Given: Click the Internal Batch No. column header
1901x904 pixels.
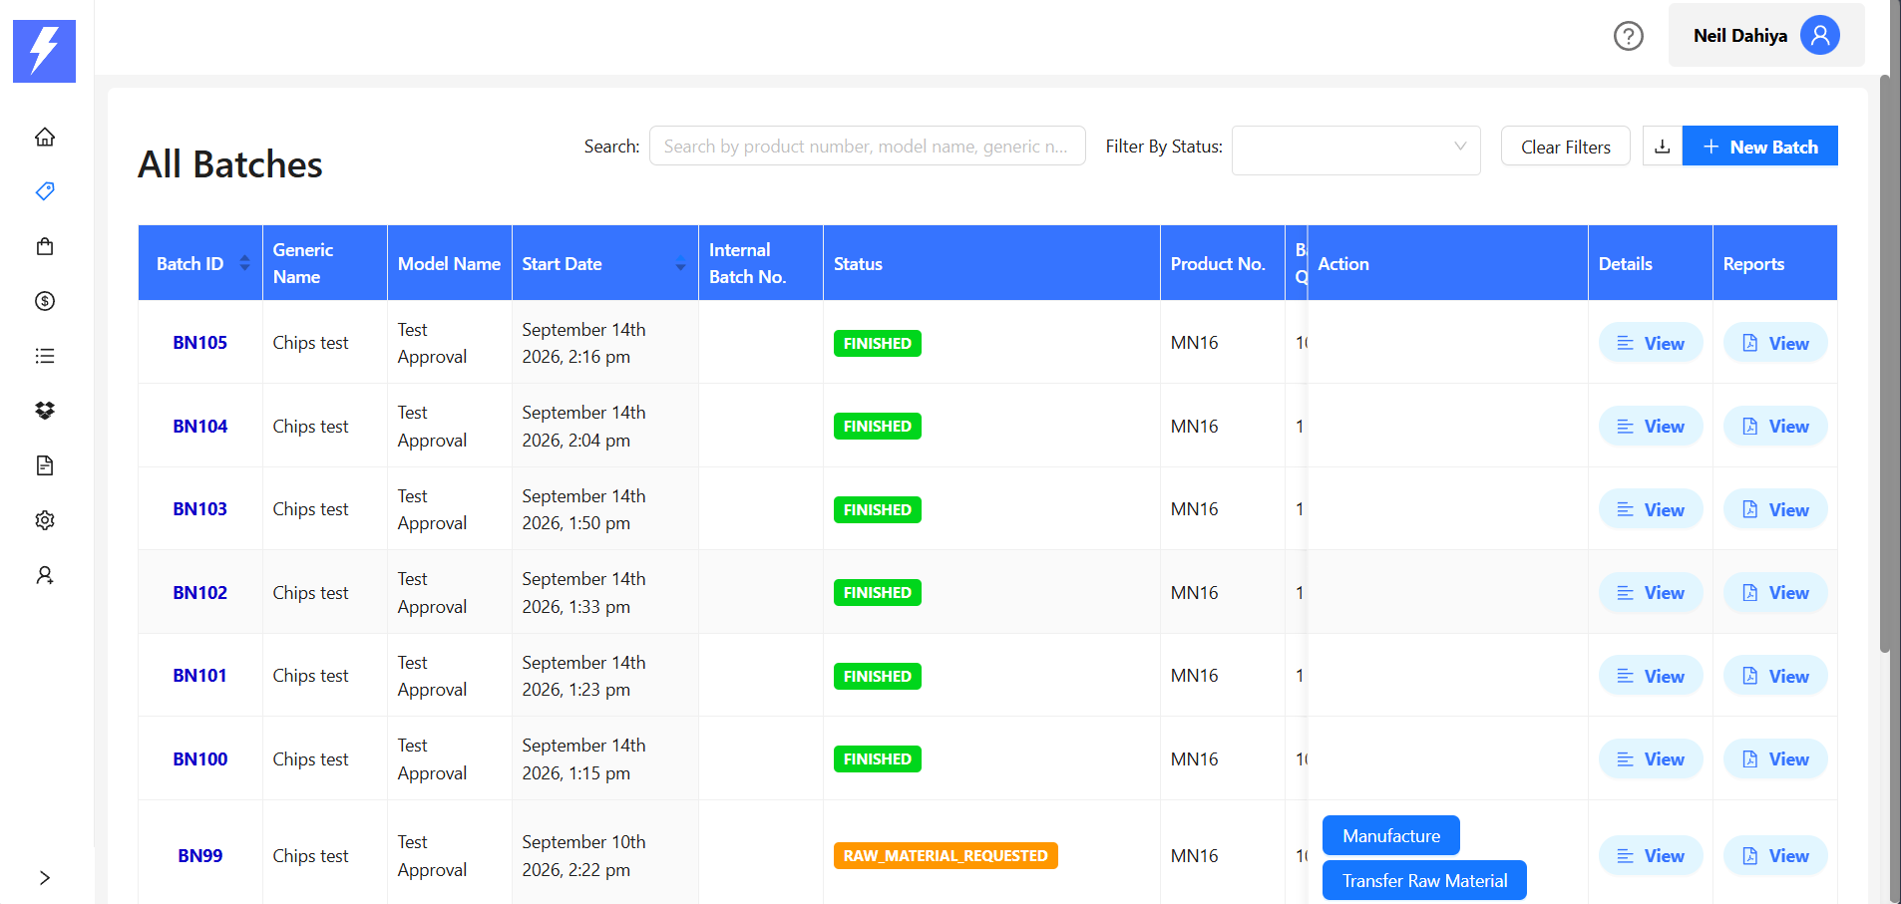Looking at the screenshot, I should (761, 263).
